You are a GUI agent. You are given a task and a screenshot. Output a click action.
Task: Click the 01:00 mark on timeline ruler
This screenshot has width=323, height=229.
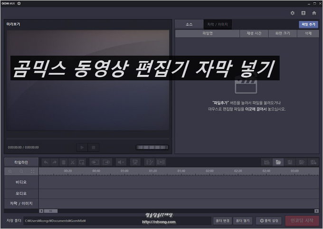click(124, 171)
